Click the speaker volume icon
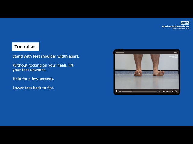 tap(163, 91)
